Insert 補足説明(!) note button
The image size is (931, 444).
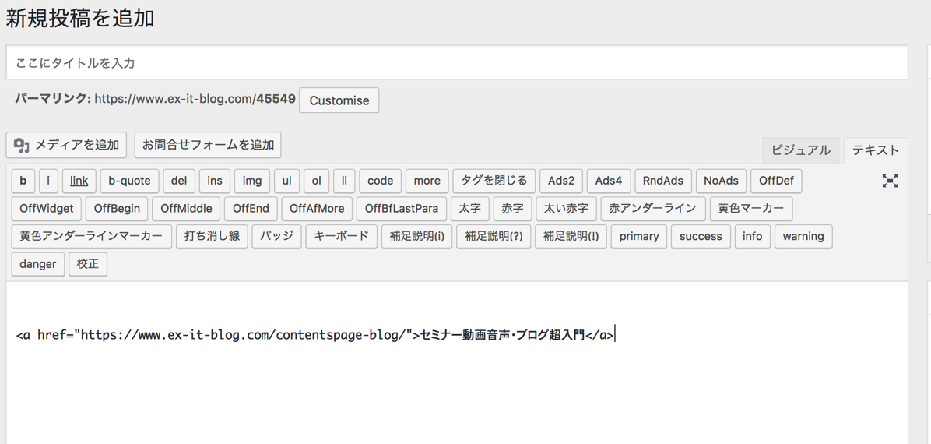click(x=571, y=237)
